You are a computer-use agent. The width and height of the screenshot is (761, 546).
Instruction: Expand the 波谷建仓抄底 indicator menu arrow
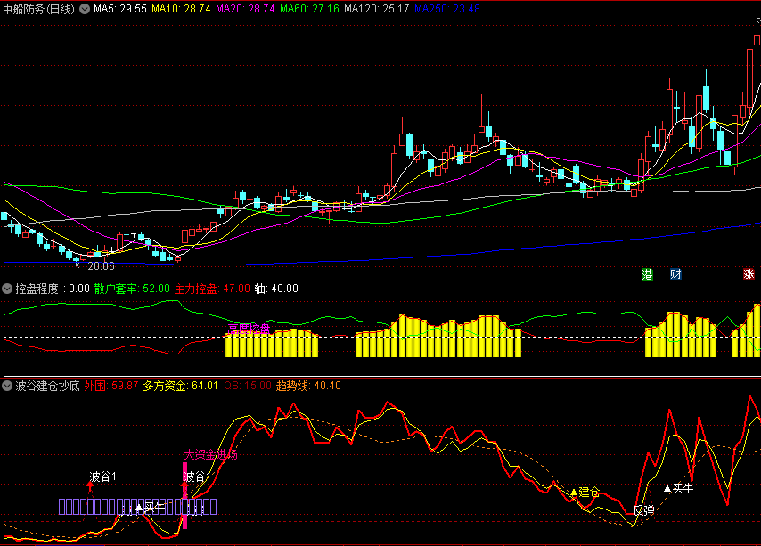point(7,386)
